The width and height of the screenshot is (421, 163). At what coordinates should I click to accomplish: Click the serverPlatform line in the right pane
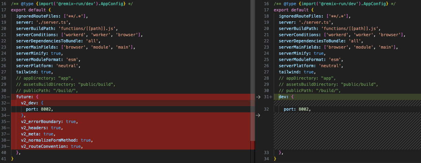(311, 66)
